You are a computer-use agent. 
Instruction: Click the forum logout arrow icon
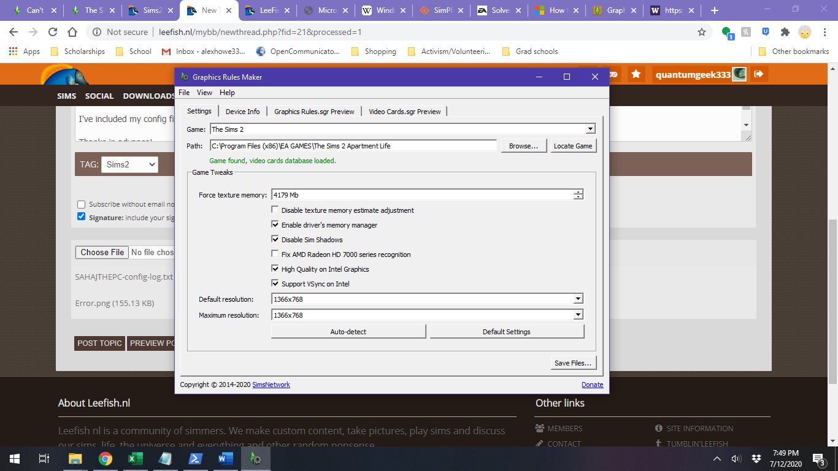[x=759, y=74]
